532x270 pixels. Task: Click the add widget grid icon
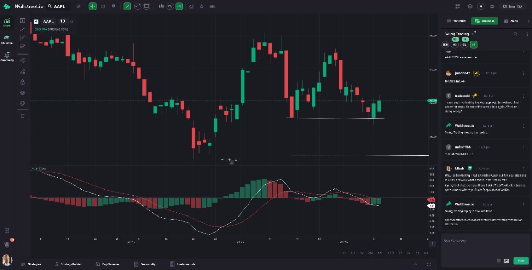pyautogui.click(x=457, y=6)
